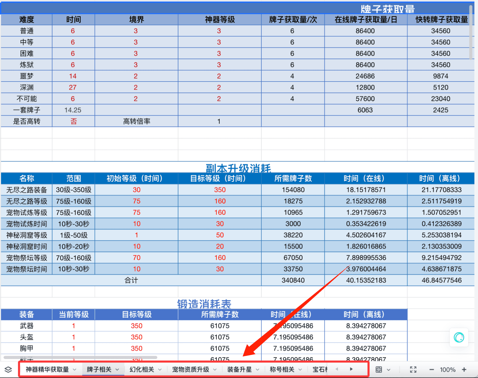Select the 30级-350级 range cell
The image size is (478, 378).
(73, 190)
